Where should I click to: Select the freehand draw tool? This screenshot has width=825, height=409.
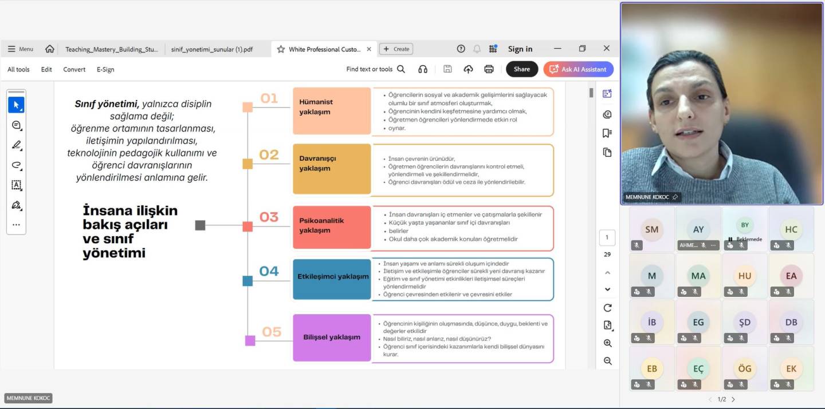(16, 165)
